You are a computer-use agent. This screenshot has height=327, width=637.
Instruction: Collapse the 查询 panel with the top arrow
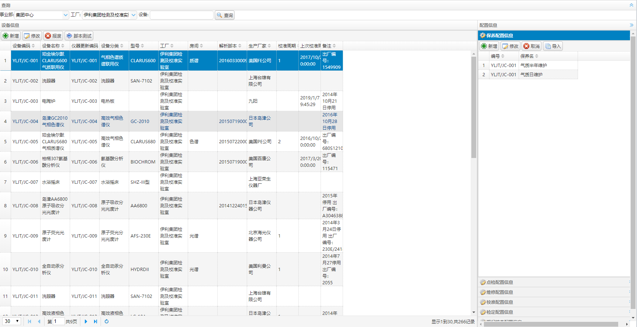pyautogui.click(x=631, y=5)
